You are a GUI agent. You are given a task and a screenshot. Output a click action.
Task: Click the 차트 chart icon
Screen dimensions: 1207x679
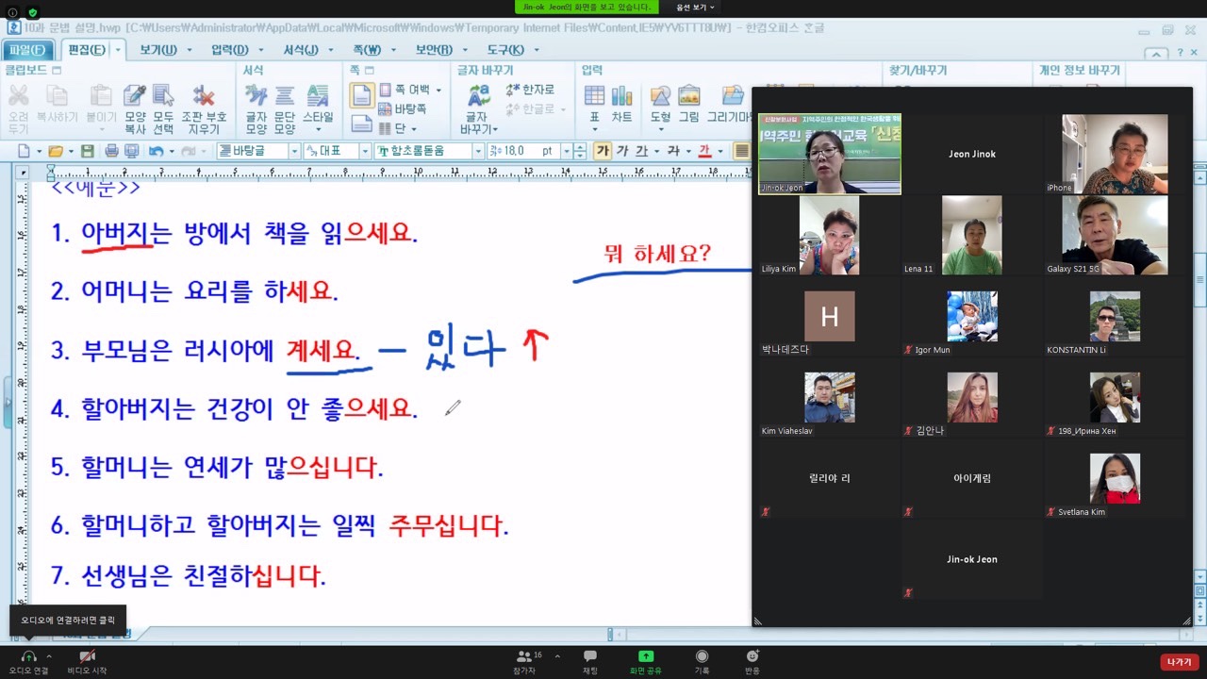click(621, 95)
